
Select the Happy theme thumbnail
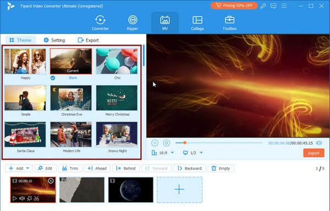(x=25, y=62)
